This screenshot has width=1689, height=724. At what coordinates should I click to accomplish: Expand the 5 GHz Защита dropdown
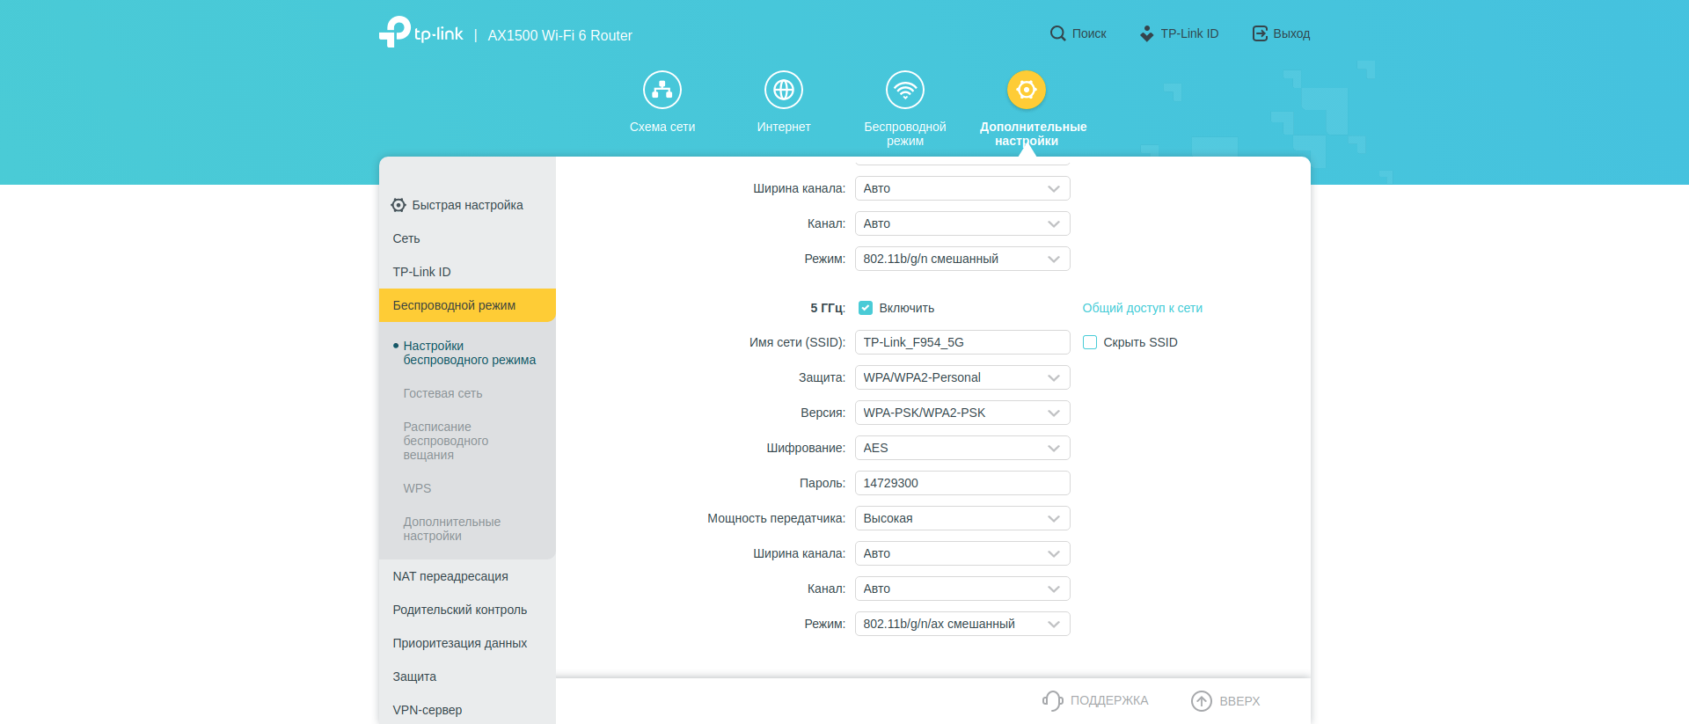click(961, 377)
